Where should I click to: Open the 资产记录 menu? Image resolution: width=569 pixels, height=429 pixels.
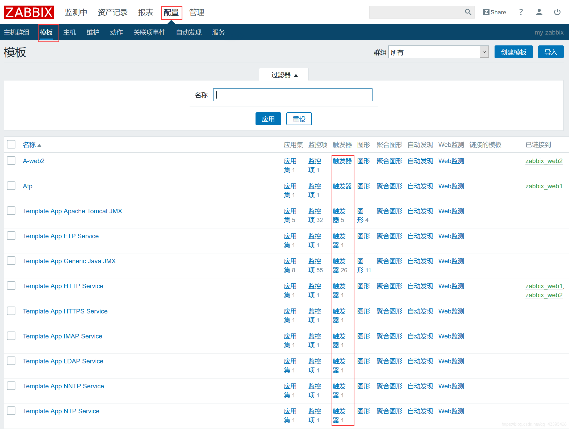113,12
